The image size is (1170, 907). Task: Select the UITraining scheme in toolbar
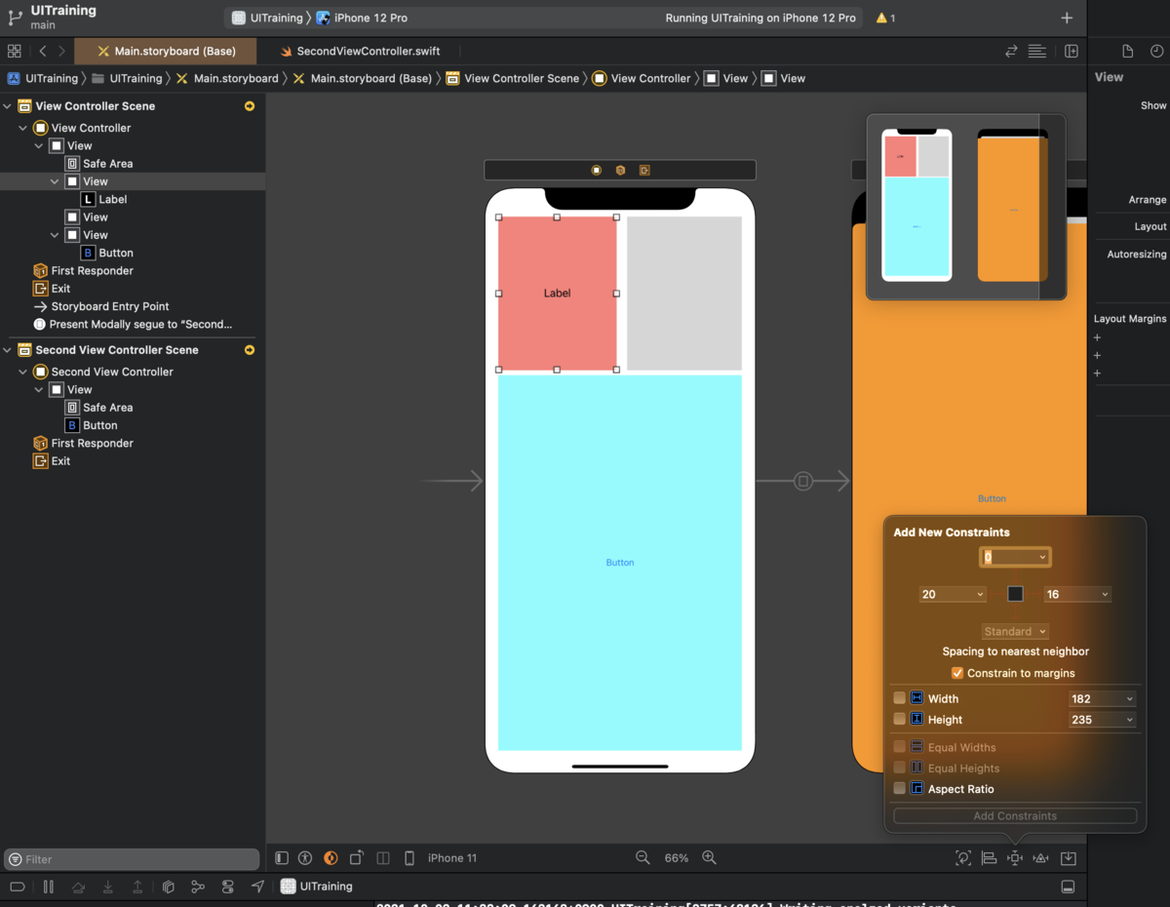point(268,18)
